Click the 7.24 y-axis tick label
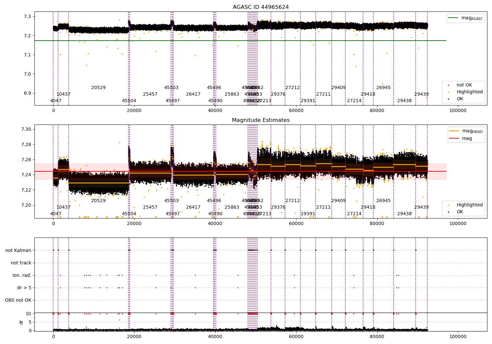Viewport: 492px width, 344px height. (x=27, y=175)
